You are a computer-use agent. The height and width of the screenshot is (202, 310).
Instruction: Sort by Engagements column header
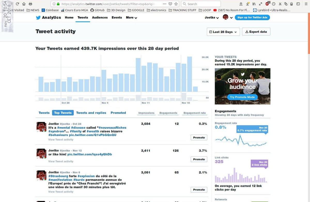[x=168, y=113]
